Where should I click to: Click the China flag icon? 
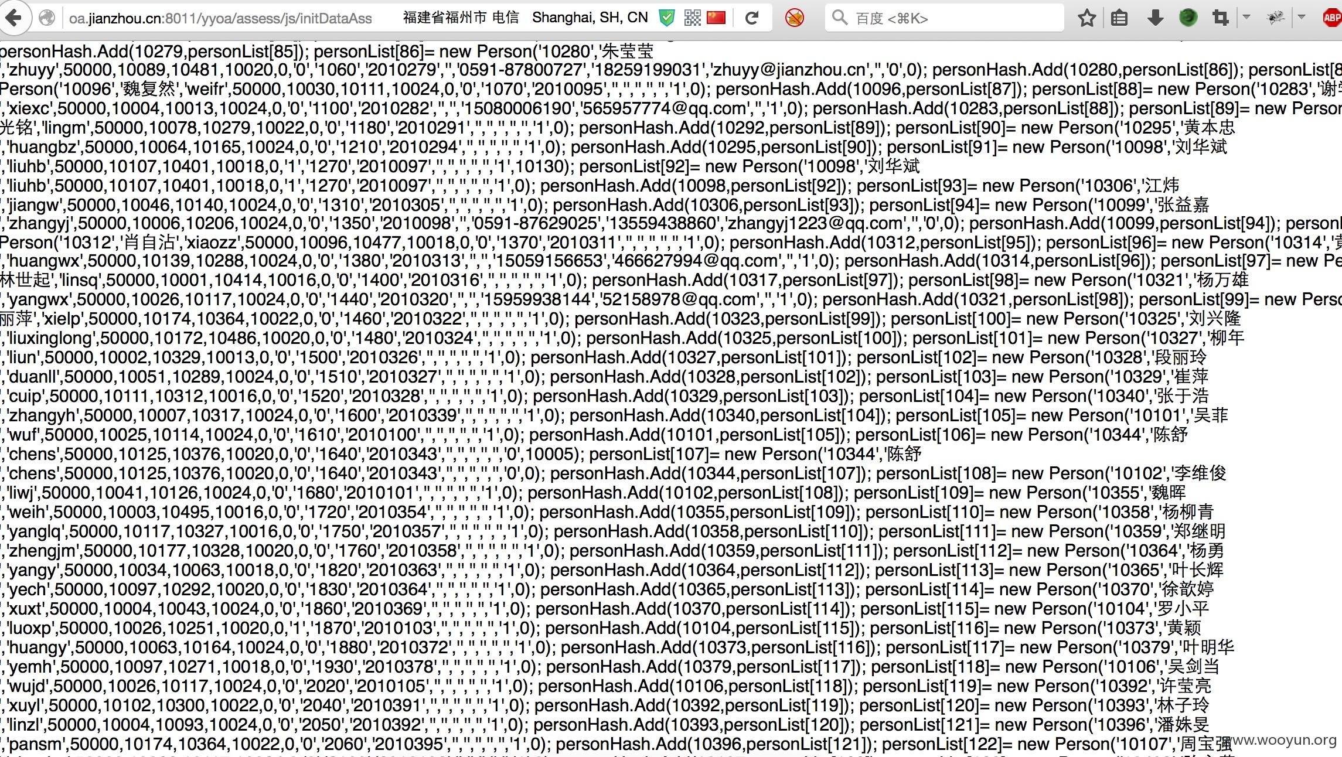point(716,18)
